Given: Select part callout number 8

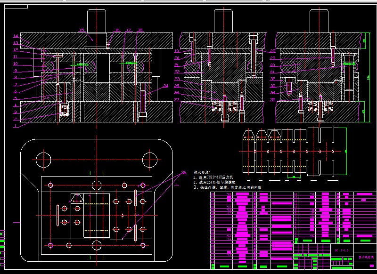Looking at the screenshot, I should [x=16, y=77].
